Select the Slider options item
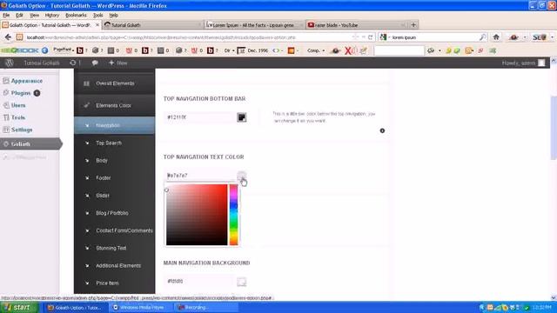The height and width of the screenshot is (313, 557). pos(114,196)
